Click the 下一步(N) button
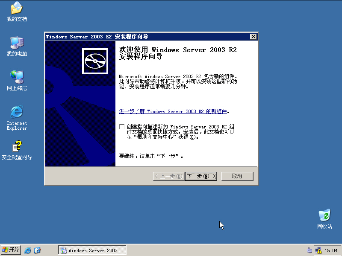The image size is (342, 256). (201, 176)
